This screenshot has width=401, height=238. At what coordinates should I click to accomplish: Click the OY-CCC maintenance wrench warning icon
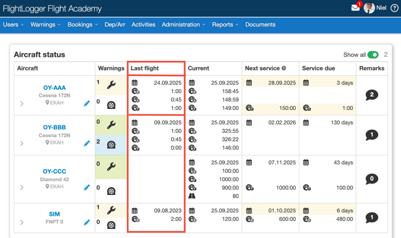pos(111,166)
